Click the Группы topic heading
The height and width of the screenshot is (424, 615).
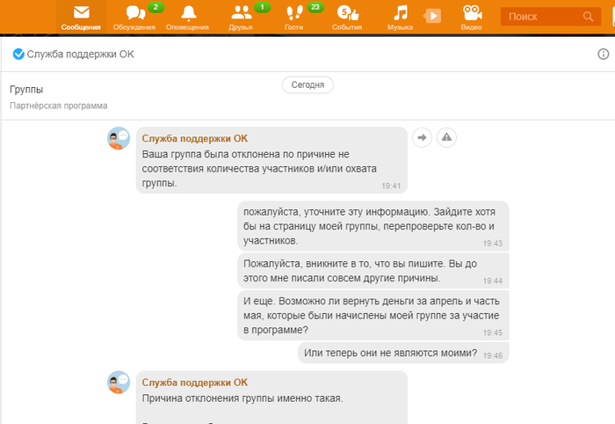click(26, 90)
